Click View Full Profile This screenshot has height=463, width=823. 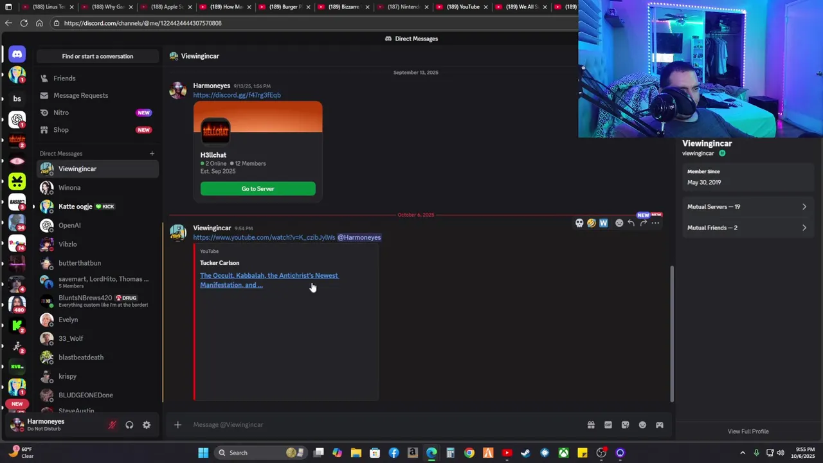[748, 431]
